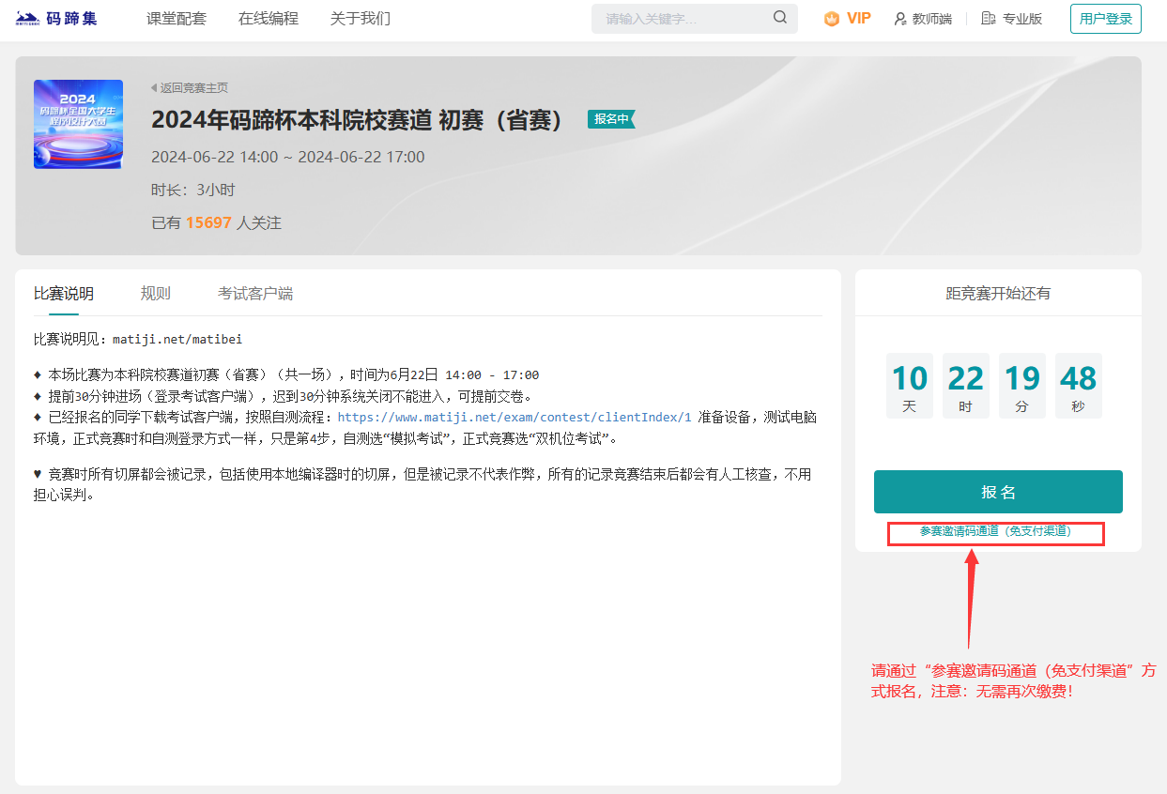Select the 比赛说明 tab
This screenshot has width=1167, height=794.
[64, 294]
